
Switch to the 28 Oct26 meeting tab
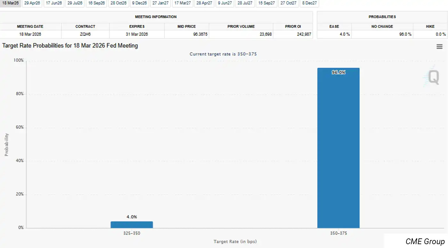pyautogui.click(x=118, y=3)
